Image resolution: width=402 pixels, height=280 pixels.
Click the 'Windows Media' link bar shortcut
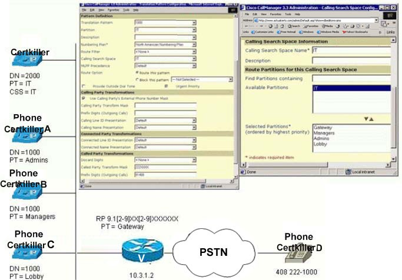(x=328, y=32)
